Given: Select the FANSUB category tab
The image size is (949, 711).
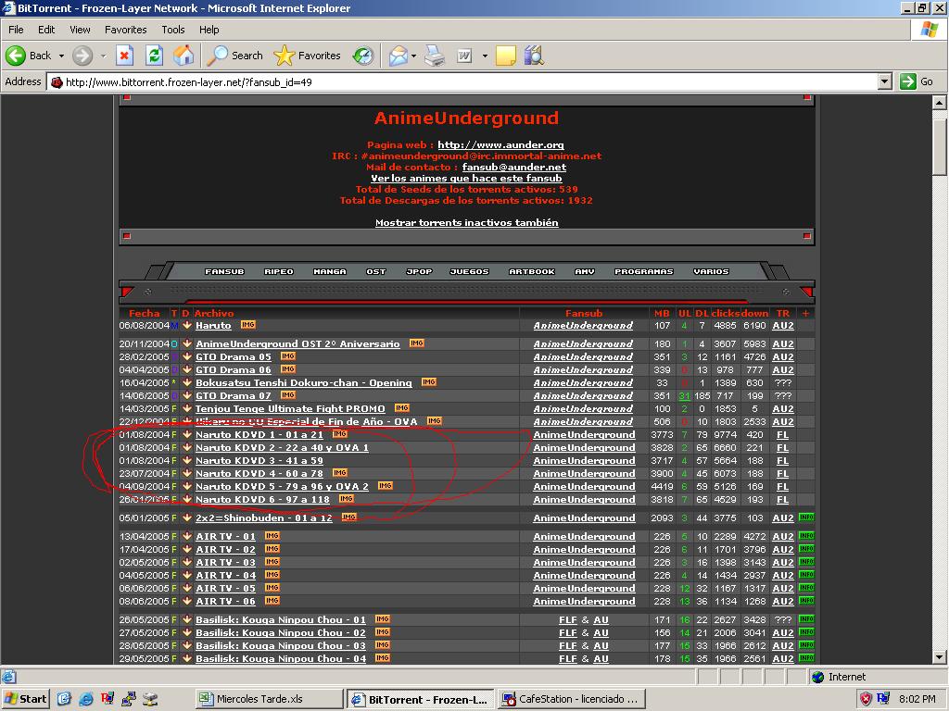Looking at the screenshot, I should pos(224,271).
